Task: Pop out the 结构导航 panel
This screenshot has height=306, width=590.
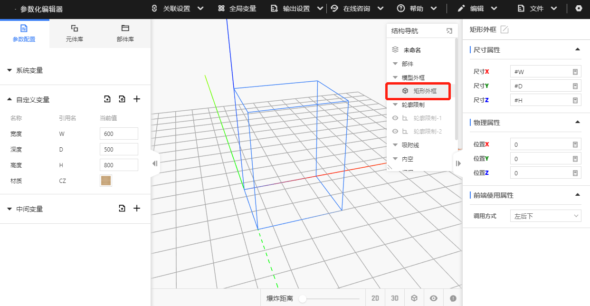Action: pyautogui.click(x=449, y=31)
